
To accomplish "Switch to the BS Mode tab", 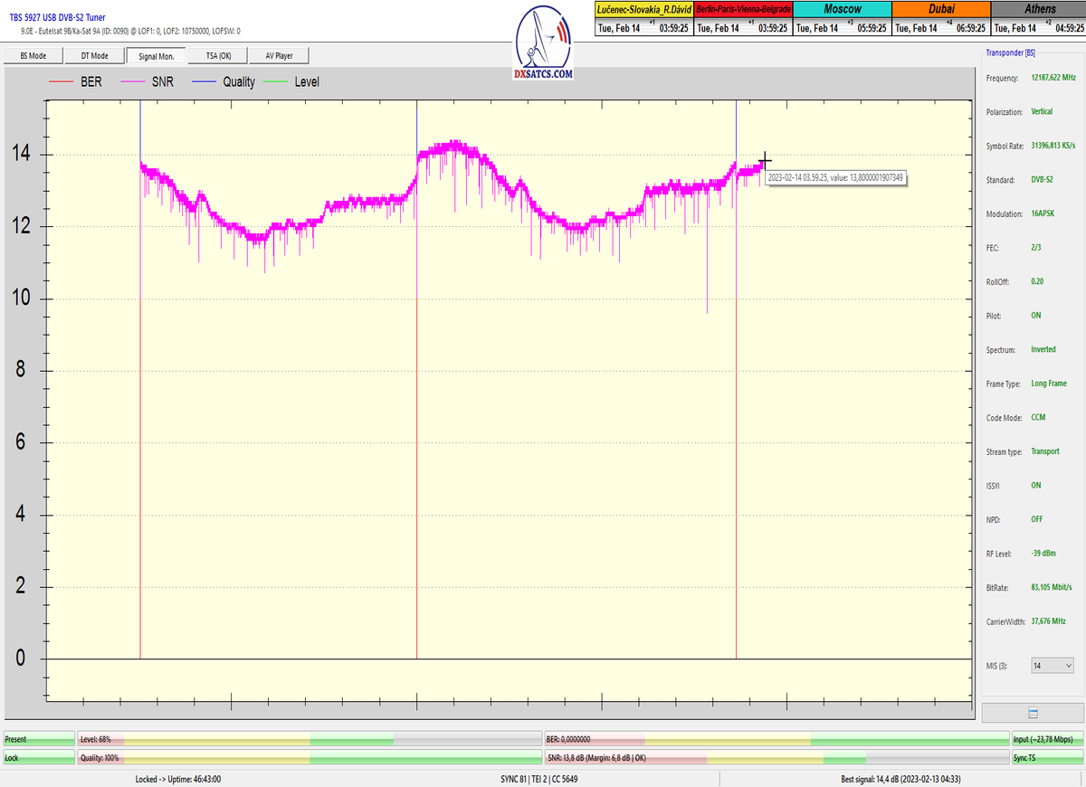I will (x=33, y=56).
